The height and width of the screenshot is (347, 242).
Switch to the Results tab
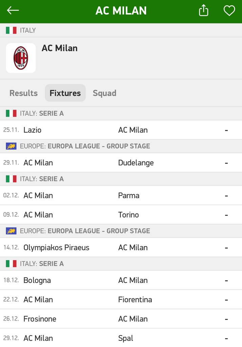(23, 93)
